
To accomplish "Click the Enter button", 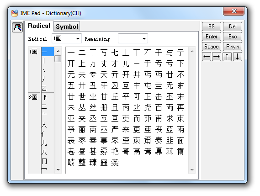I will tap(212, 37).
